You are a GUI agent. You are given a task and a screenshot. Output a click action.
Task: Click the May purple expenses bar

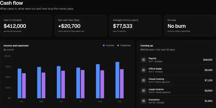coord(43,85)
